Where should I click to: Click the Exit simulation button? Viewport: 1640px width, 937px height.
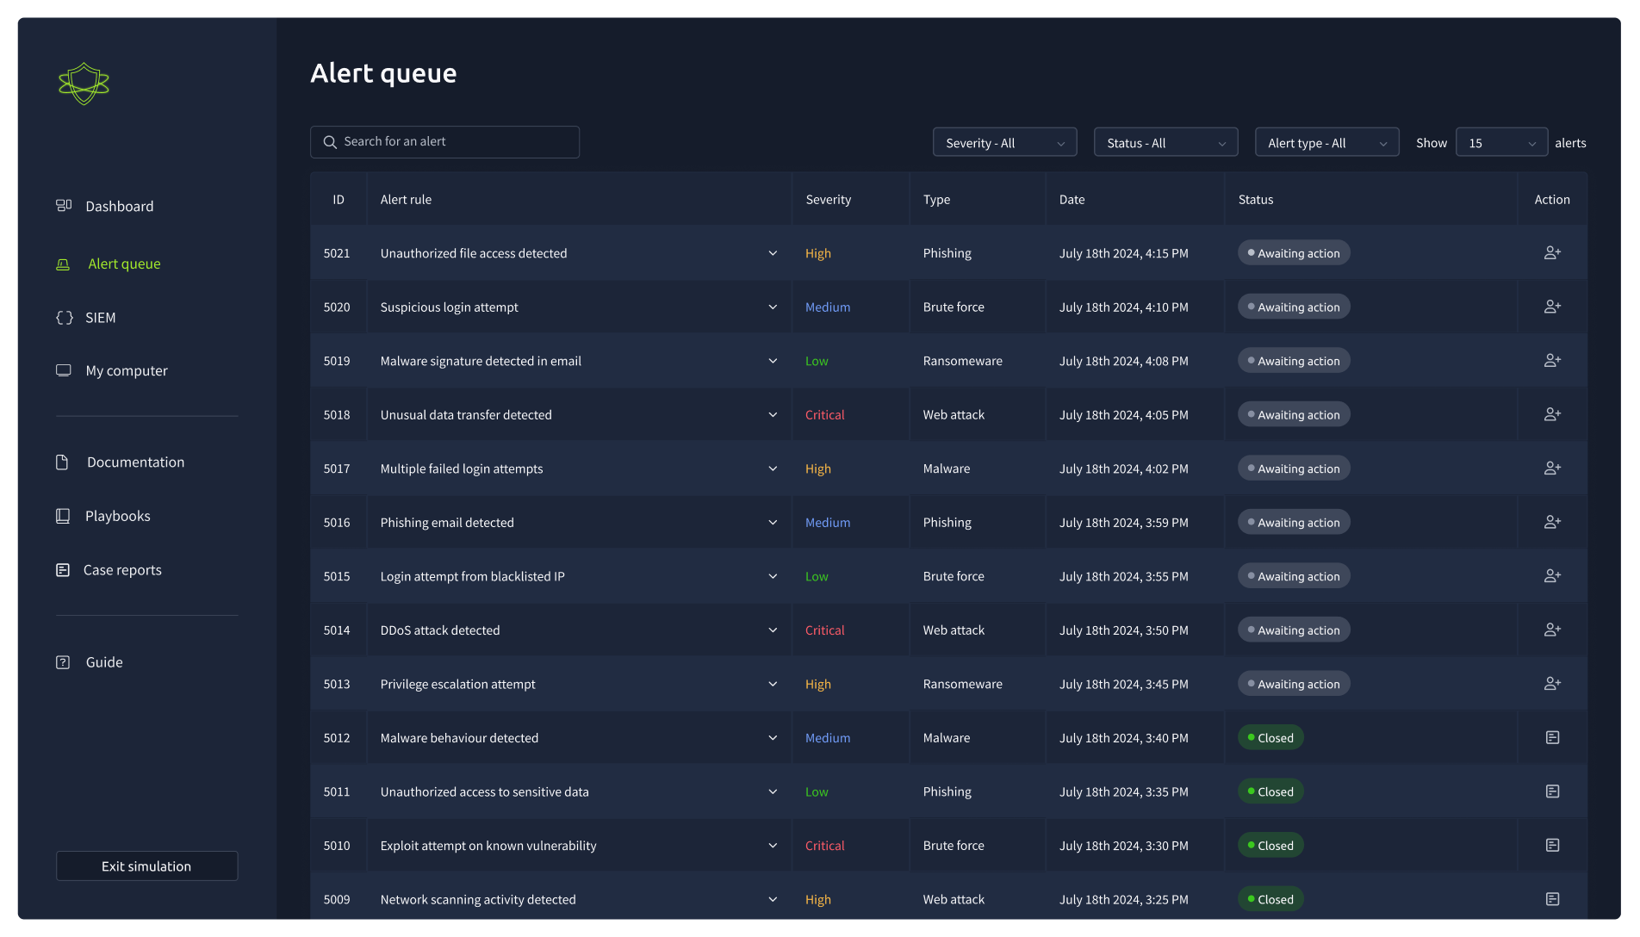146,866
